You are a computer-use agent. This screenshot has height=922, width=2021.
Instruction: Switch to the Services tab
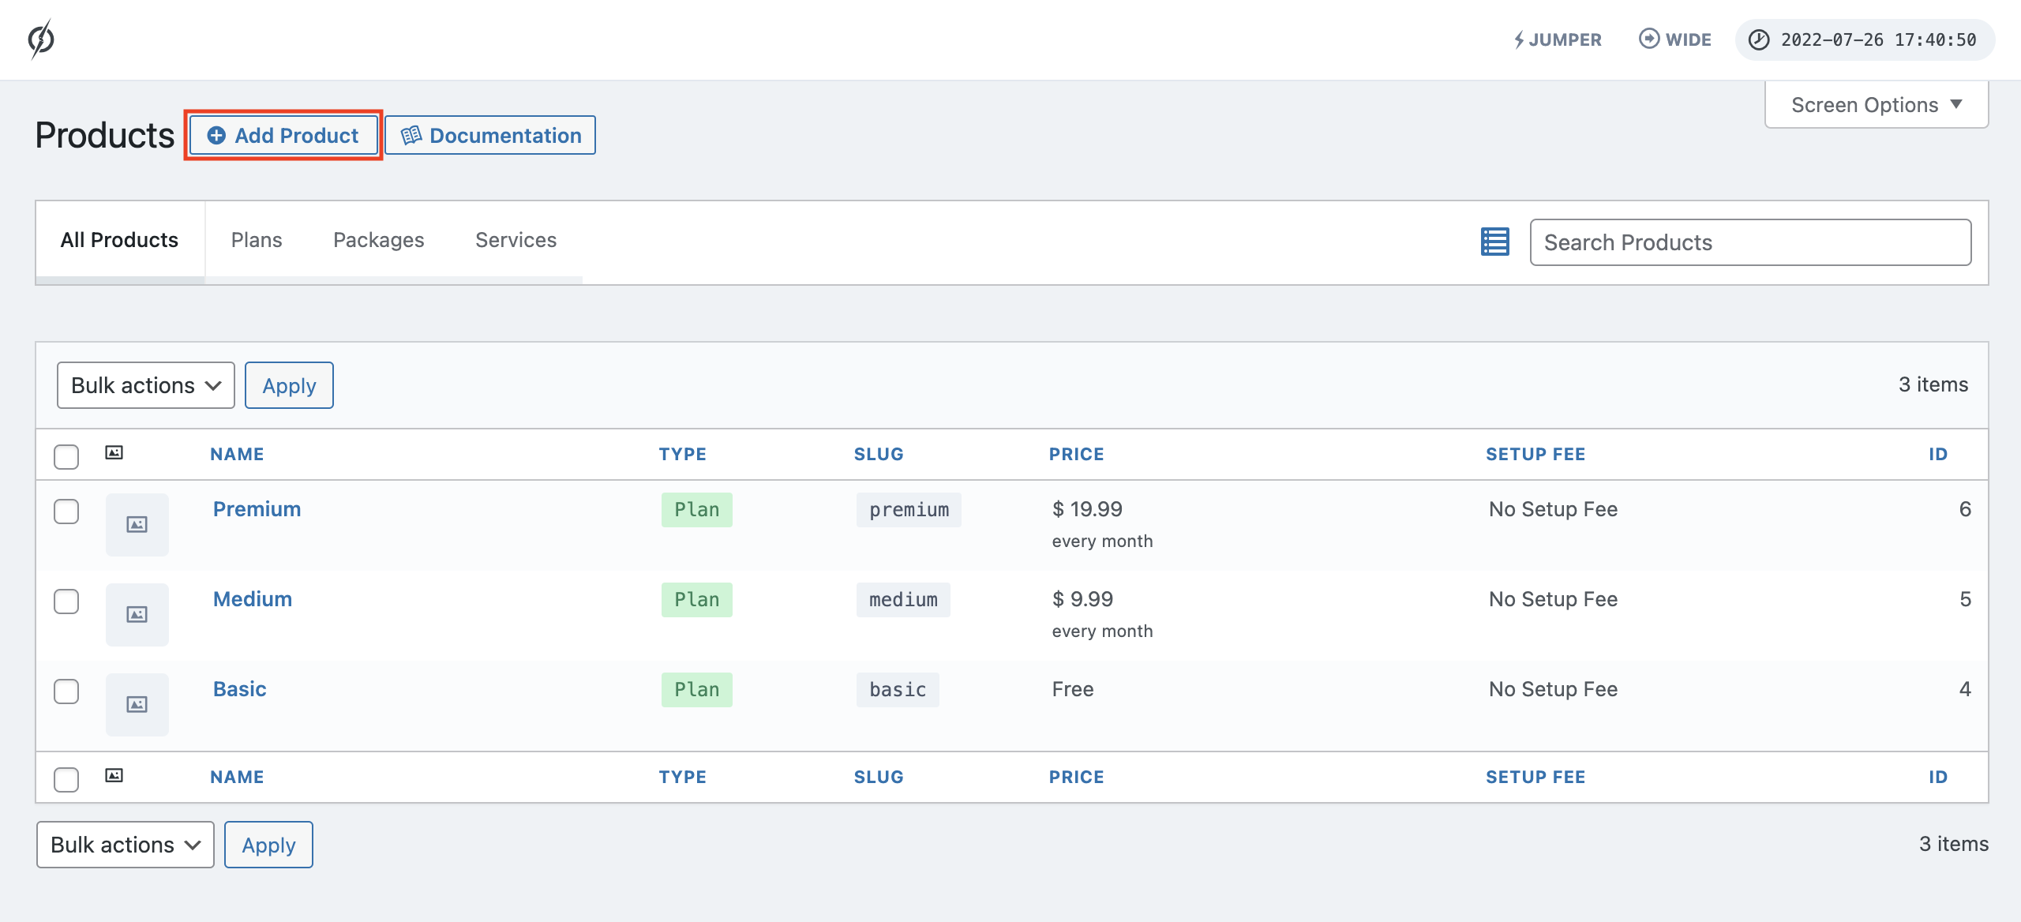[516, 240]
